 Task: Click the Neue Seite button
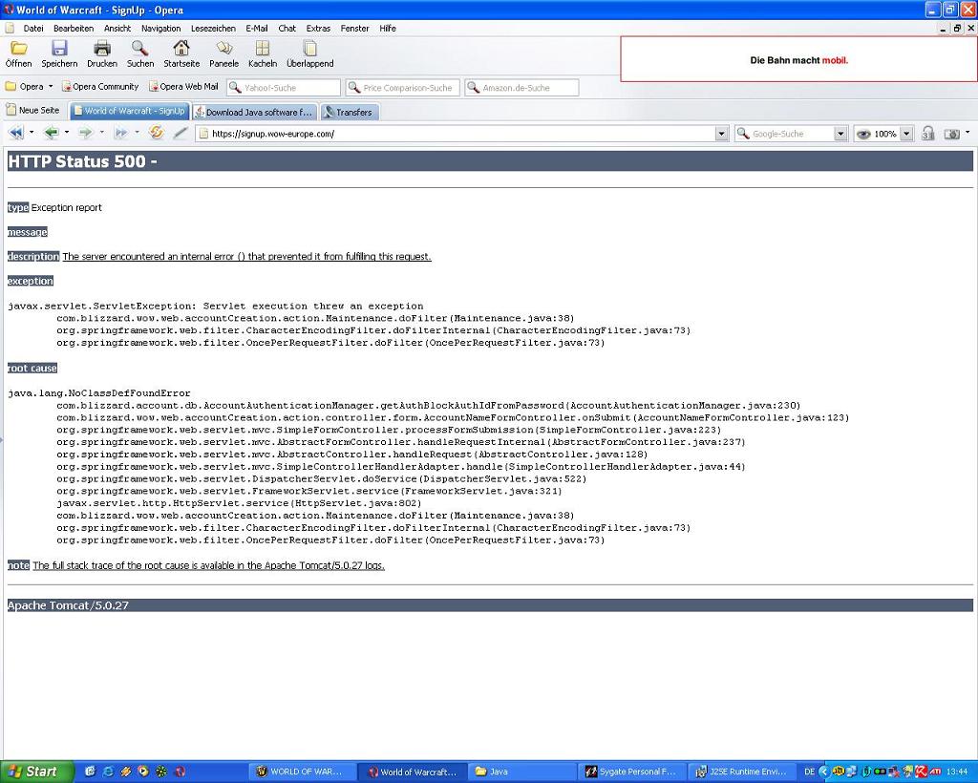pos(33,110)
